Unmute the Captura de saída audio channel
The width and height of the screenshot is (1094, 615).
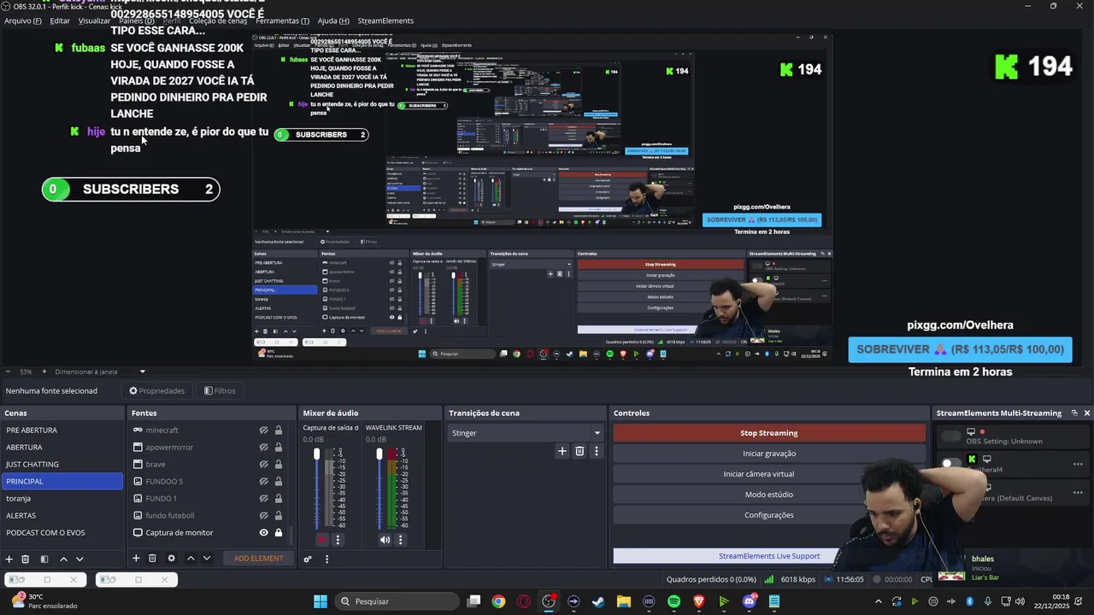[x=322, y=539]
